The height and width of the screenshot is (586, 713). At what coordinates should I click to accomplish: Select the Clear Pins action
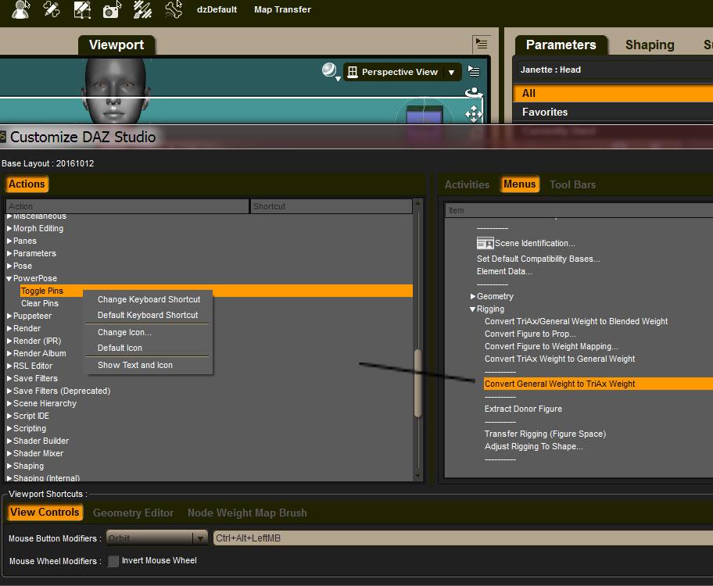coord(40,303)
